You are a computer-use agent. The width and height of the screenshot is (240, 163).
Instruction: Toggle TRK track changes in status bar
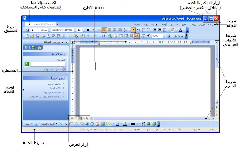(x=114, y=130)
